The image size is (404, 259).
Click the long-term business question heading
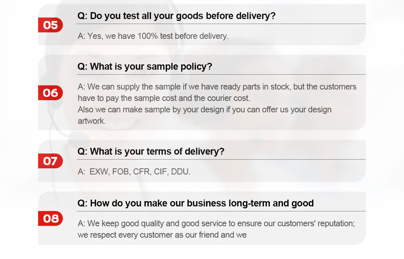pyautogui.click(x=196, y=203)
